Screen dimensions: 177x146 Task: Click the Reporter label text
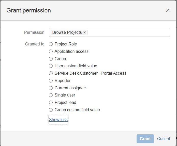(x=63, y=81)
